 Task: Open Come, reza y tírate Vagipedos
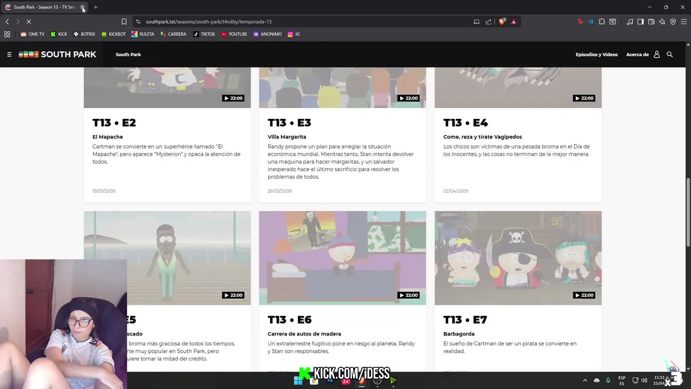tap(483, 137)
